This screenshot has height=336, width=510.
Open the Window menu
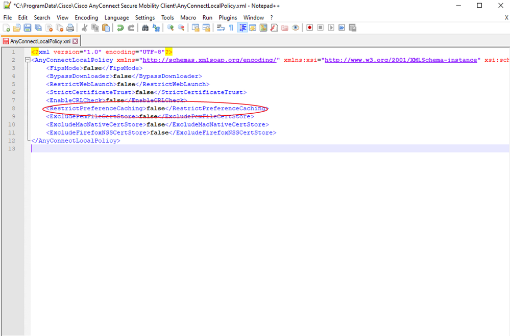253,17
